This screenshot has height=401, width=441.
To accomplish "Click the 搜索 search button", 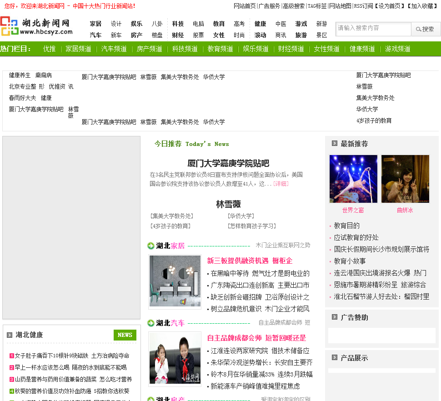I will coord(426,29).
